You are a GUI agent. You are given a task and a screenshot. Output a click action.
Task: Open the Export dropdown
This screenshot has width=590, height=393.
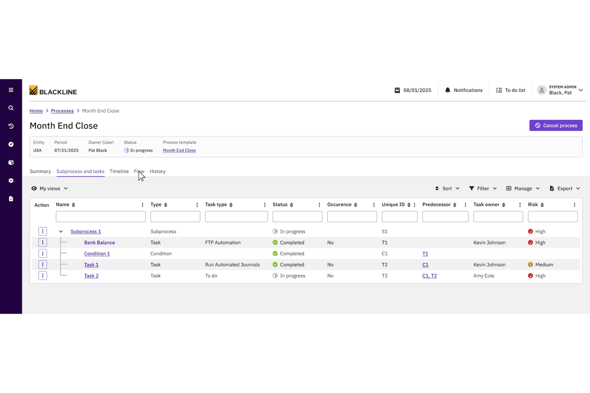point(565,188)
